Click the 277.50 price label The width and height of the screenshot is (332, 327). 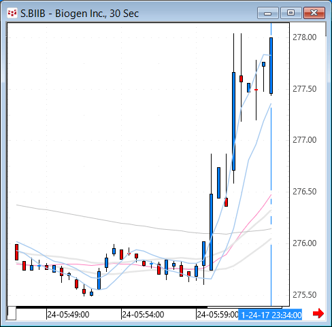point(304,89)
